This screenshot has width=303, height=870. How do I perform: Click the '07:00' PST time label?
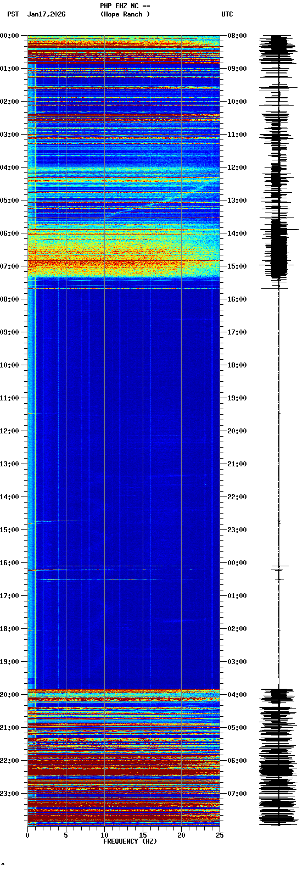10,266
